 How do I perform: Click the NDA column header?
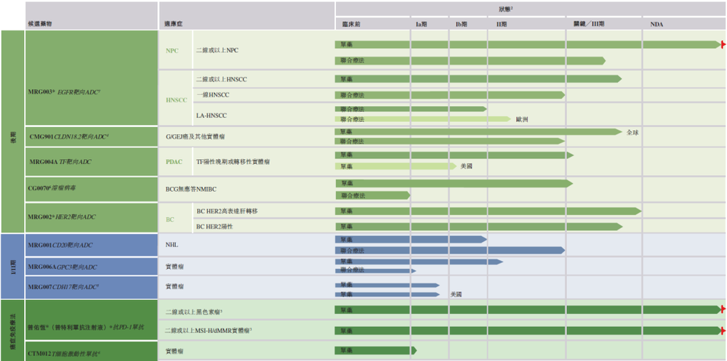(x=656, y=24)
